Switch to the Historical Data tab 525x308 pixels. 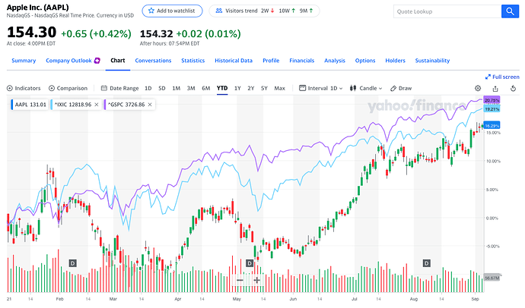[234, 61]
